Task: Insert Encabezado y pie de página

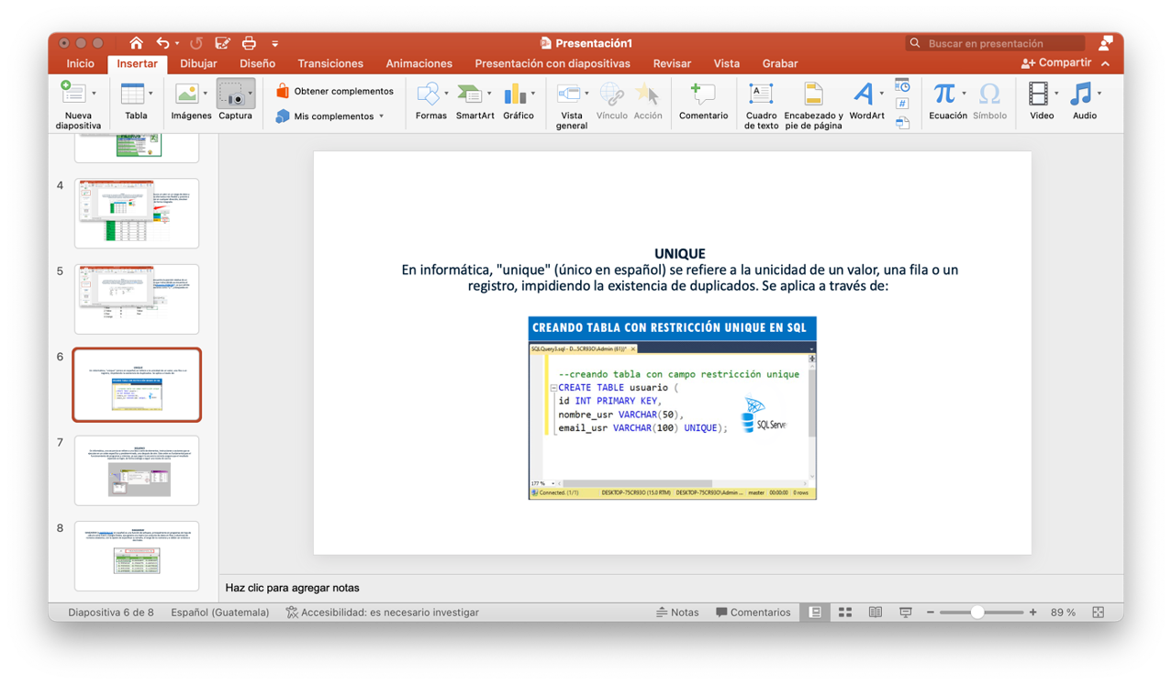Action: click(813, 100)
